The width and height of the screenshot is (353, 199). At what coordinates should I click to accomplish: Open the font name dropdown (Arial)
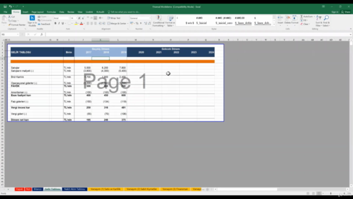(68, 18)
